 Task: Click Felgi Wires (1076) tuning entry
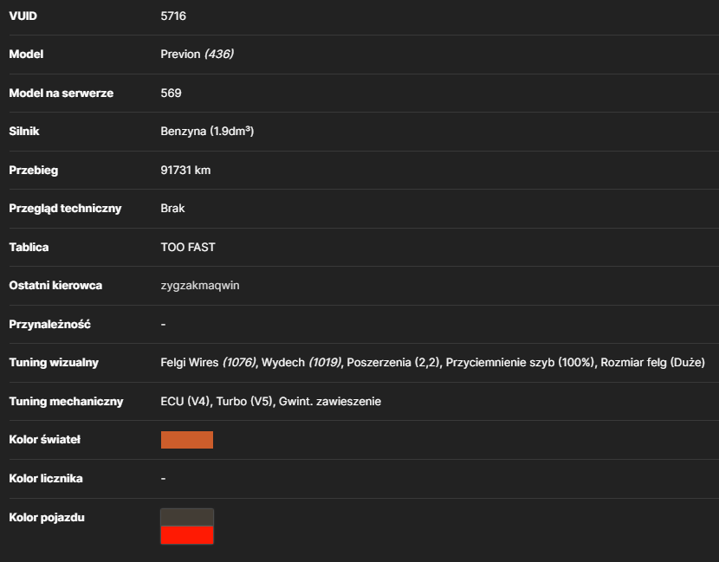pyautogui.click(x=209, y=362)
